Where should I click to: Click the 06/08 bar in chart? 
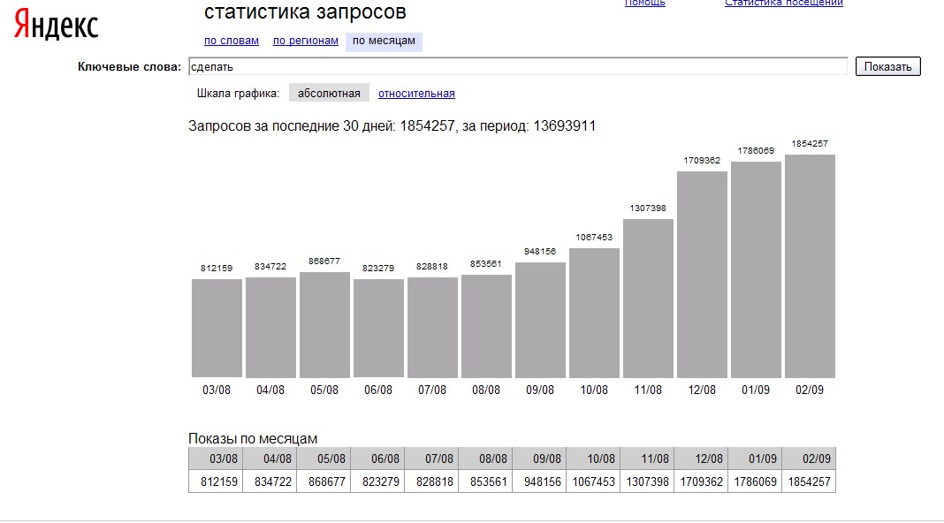(x=378, y=328)
